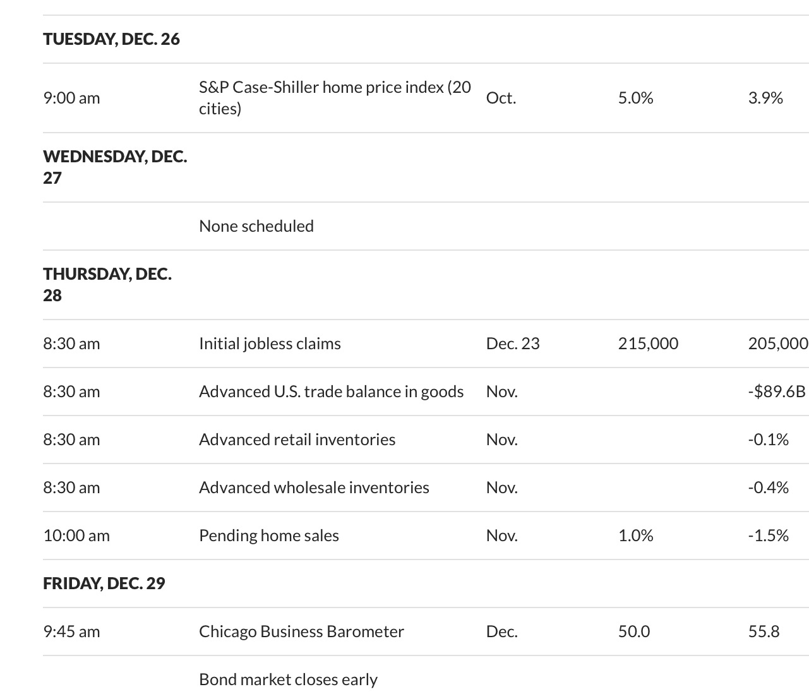Select the Pending home sales report
Viewport: 809px width, 694px height.
[x=269, y=535]
